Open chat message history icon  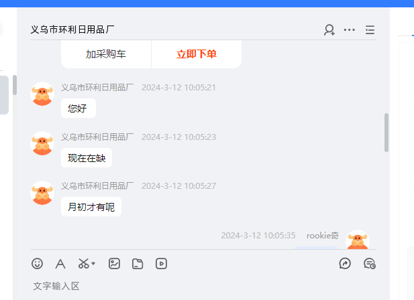pyautogui.click(x=370, y=264)
